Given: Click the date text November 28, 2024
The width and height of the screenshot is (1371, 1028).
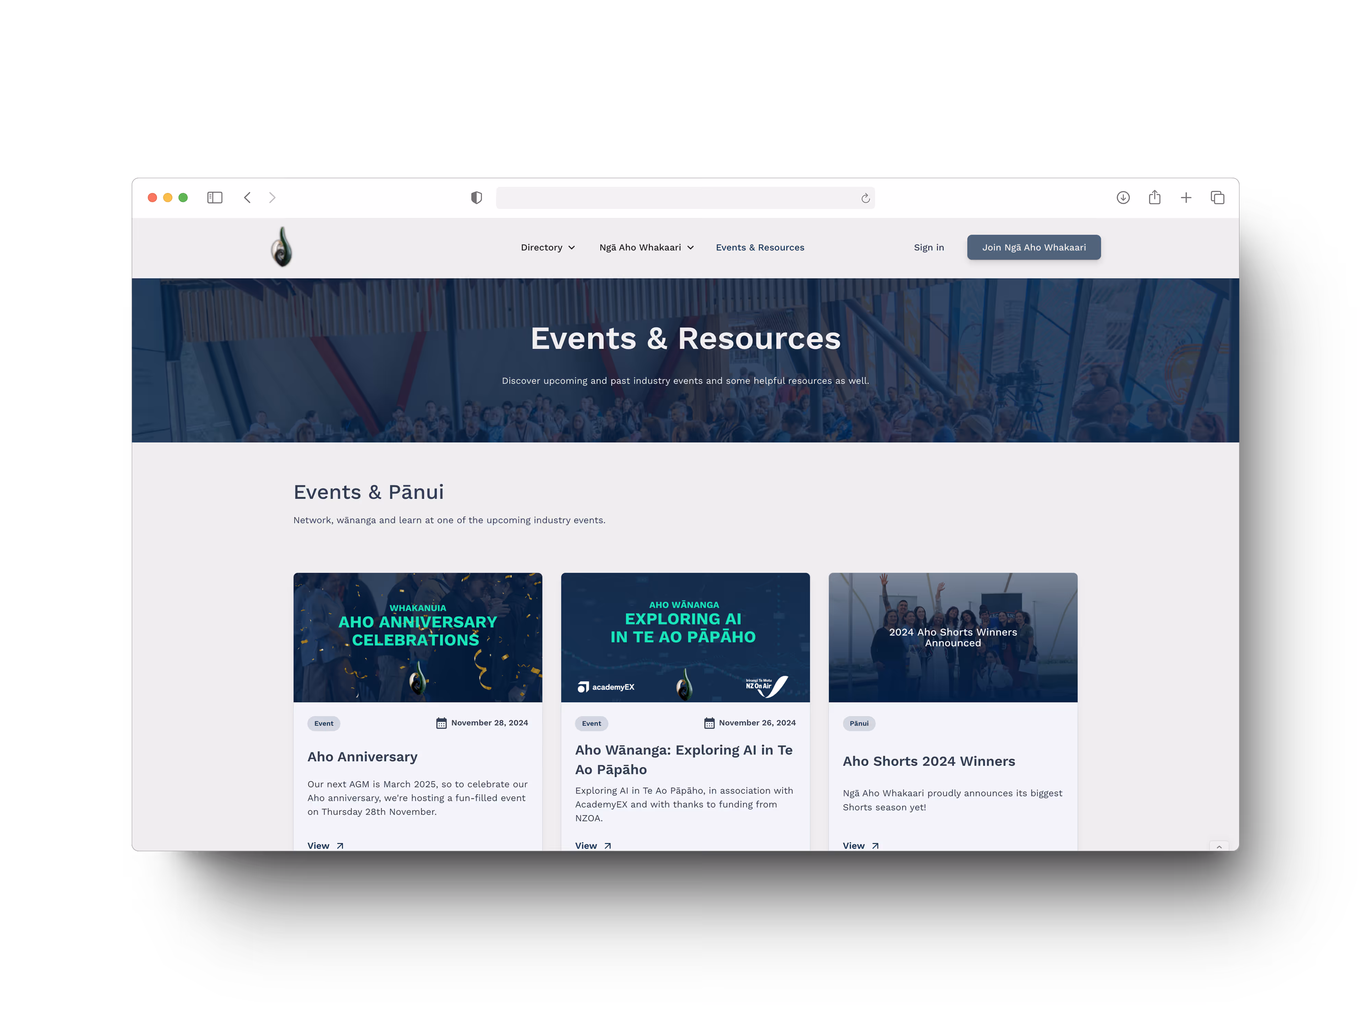Looking at the screenshot, I should (490, 722).
